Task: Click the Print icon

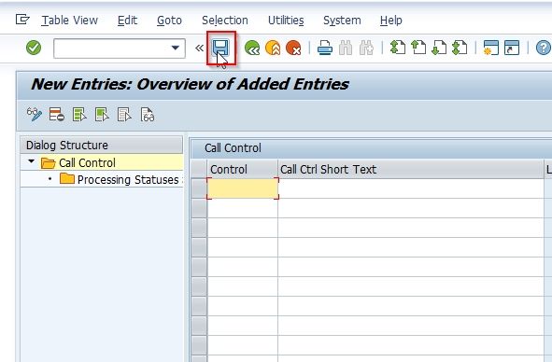Action: click(325, 48)
